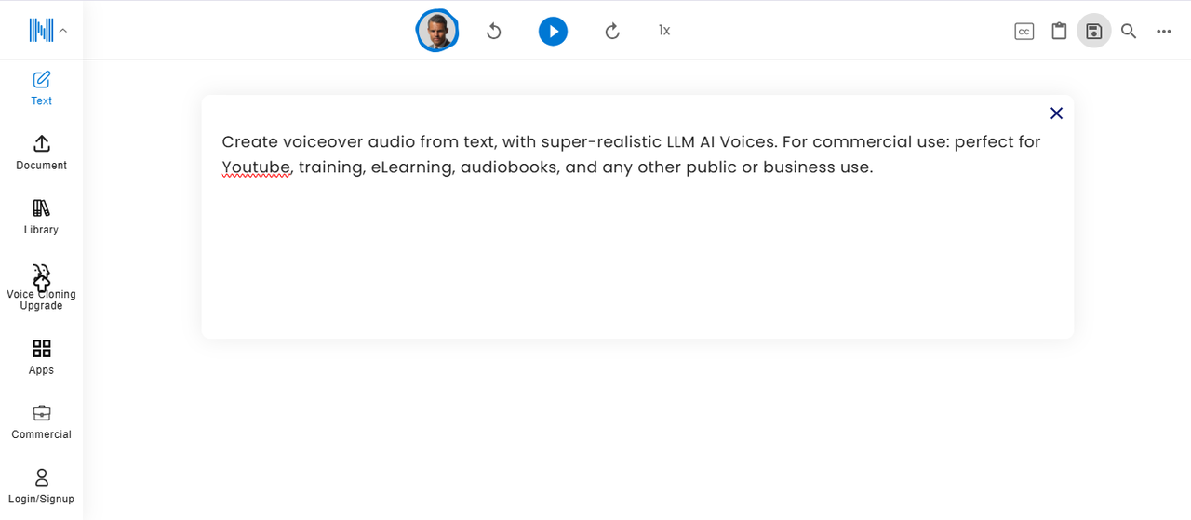Open the Library section
Screen dimensions: 1191x520
(41, 217)
